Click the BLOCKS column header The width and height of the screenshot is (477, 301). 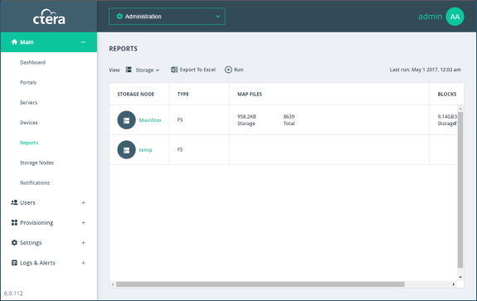coord(447,95)
